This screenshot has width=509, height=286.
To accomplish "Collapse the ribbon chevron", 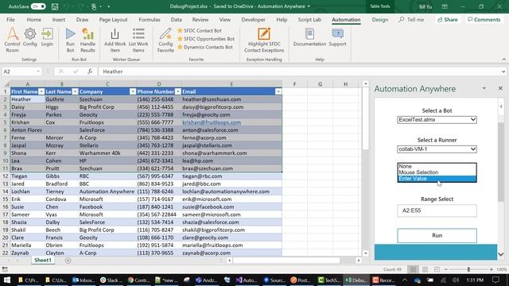I will 503,60.
